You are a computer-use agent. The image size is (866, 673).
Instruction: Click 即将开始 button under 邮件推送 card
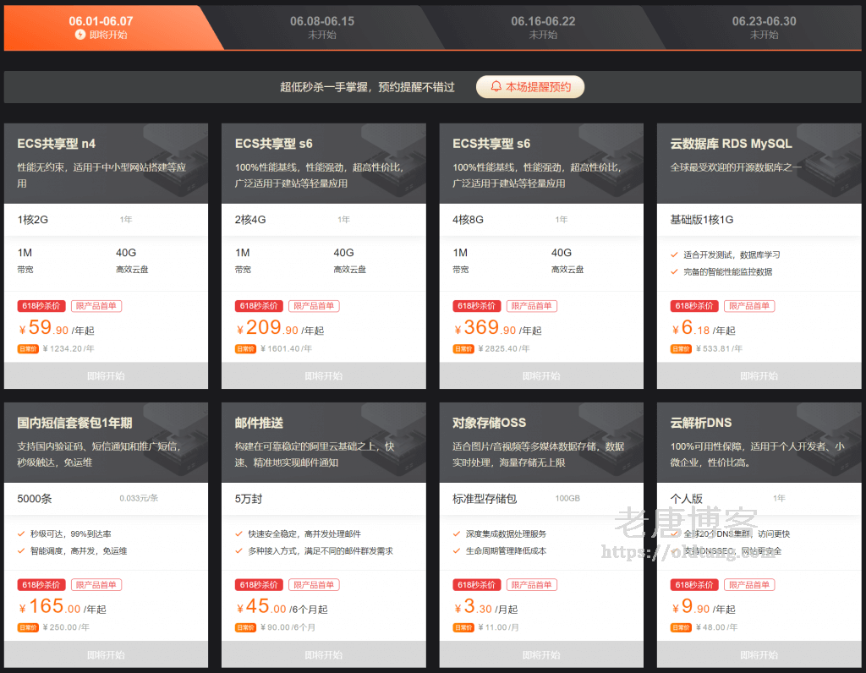point(323,654)
